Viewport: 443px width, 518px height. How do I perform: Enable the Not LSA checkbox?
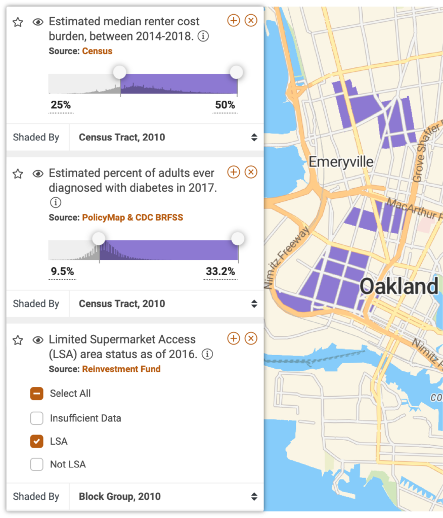[x=37, y=464]
